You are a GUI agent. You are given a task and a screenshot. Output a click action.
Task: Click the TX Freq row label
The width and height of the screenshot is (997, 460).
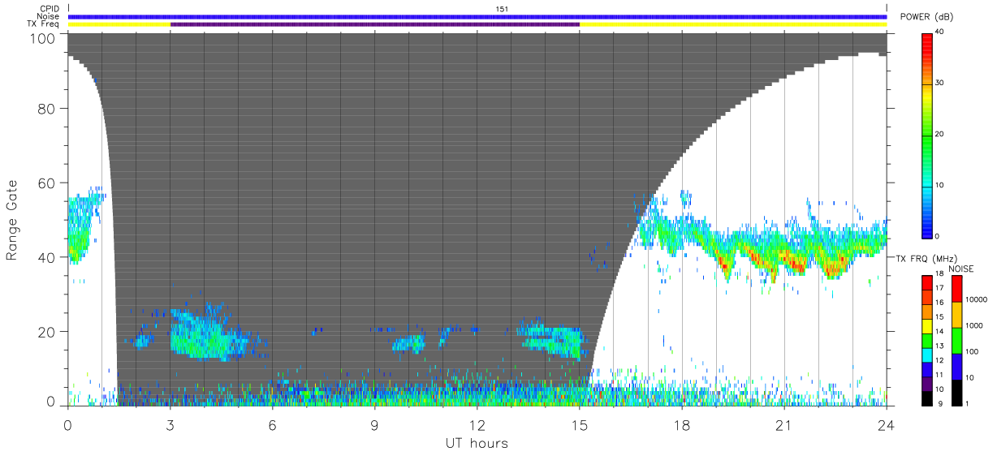coord(43,24)
